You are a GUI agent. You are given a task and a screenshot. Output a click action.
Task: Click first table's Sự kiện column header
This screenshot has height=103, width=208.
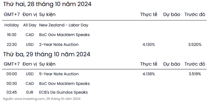point(47,14)
